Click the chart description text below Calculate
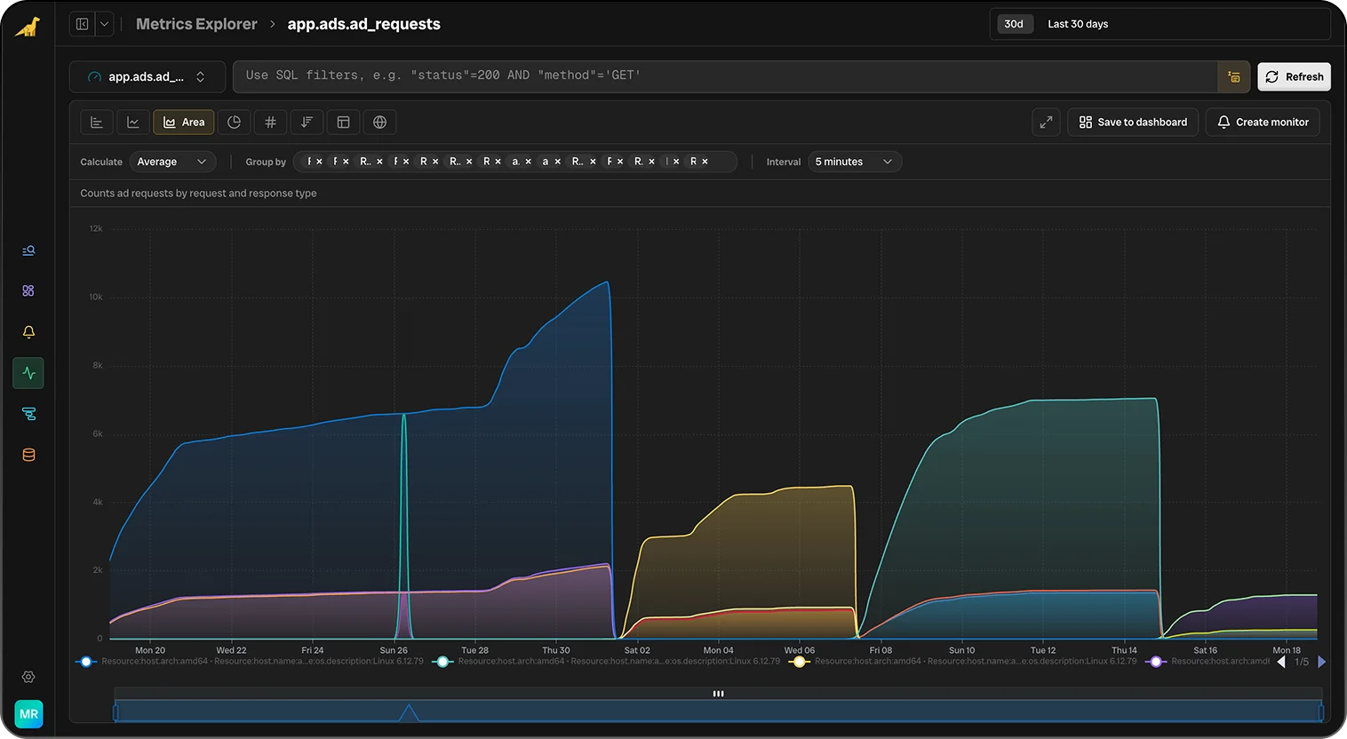This screenshot has height=739, width=1347. pyautogui.click(x=198, y=193)
